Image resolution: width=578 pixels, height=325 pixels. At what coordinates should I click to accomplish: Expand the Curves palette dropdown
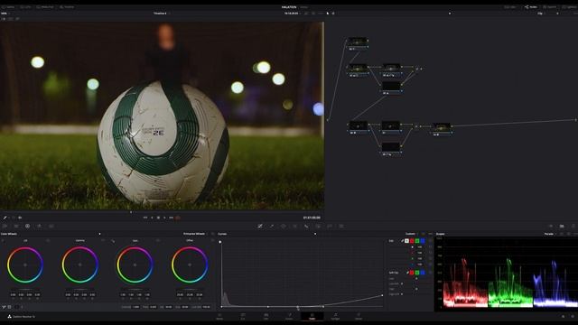[x=315, y=234]
